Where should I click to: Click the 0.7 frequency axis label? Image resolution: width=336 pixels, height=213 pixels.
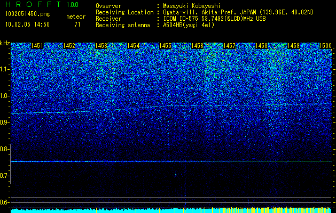point(4,176)
